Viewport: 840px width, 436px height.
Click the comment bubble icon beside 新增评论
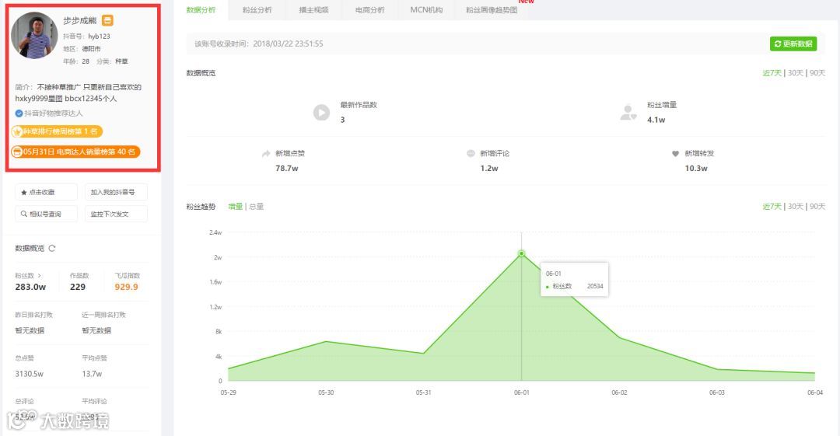471,153
